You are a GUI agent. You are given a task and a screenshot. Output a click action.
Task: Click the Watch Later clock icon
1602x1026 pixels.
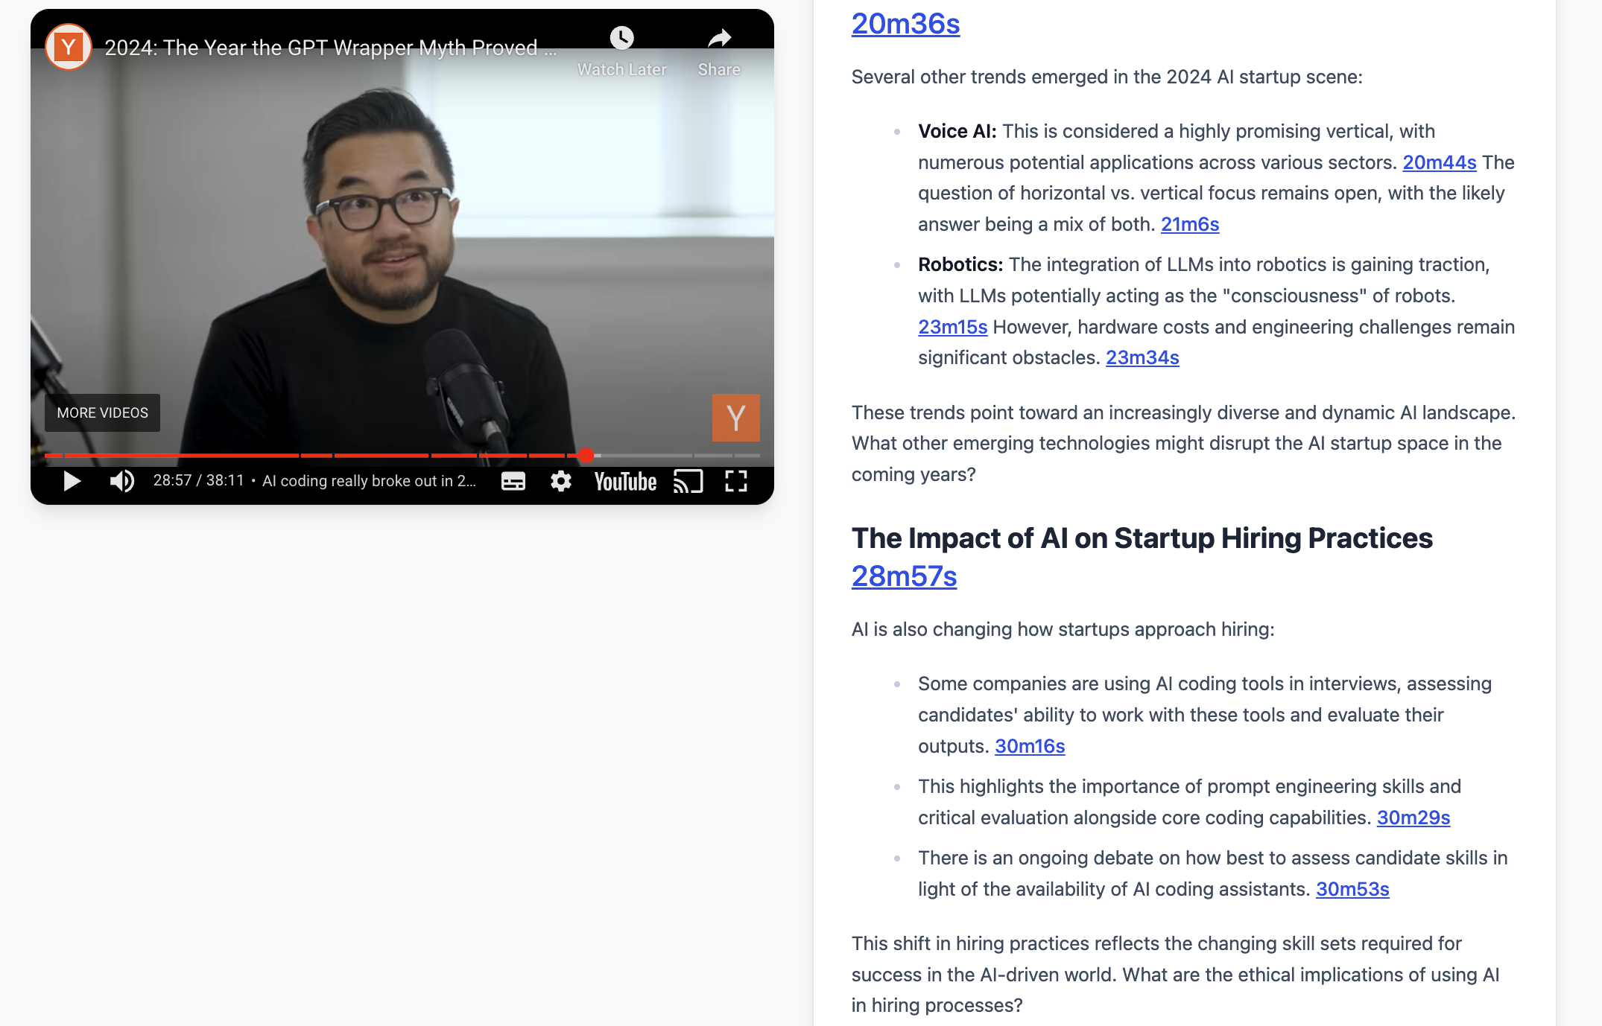[621, 38]
